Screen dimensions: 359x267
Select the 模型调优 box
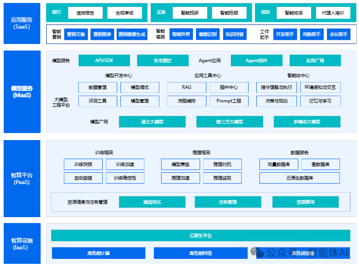point(140,87)
